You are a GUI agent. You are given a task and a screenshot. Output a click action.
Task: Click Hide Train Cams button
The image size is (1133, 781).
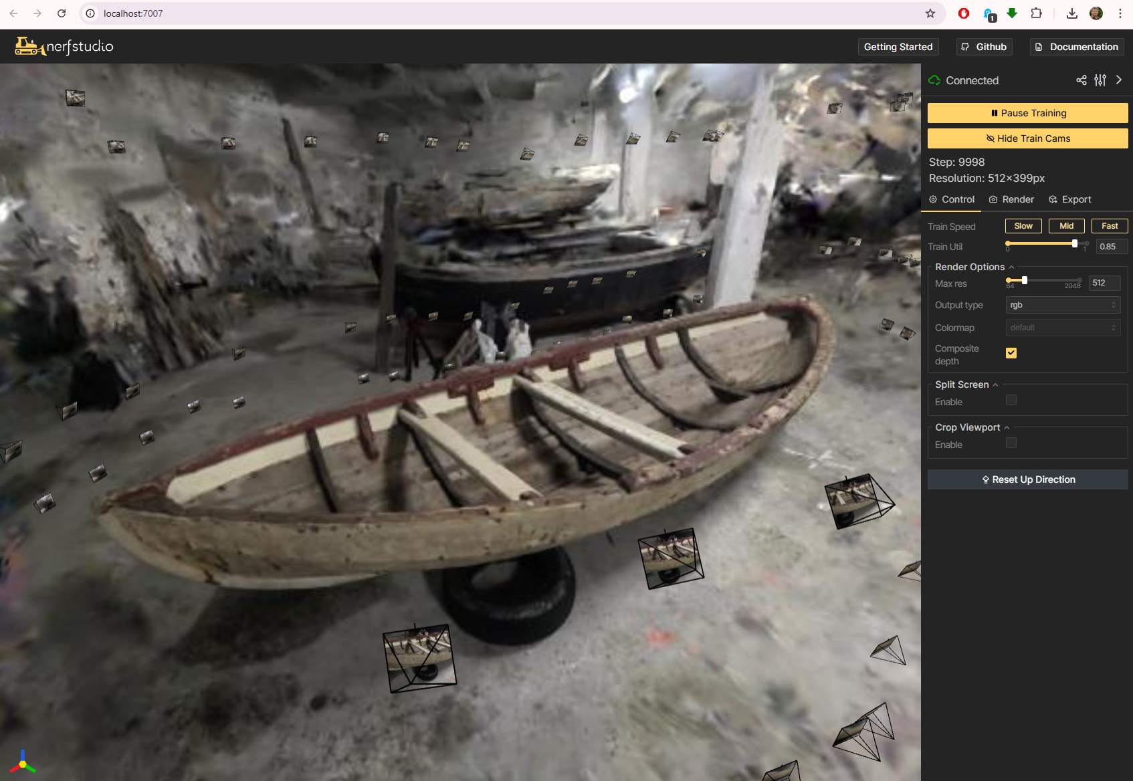coord(1027,138)
